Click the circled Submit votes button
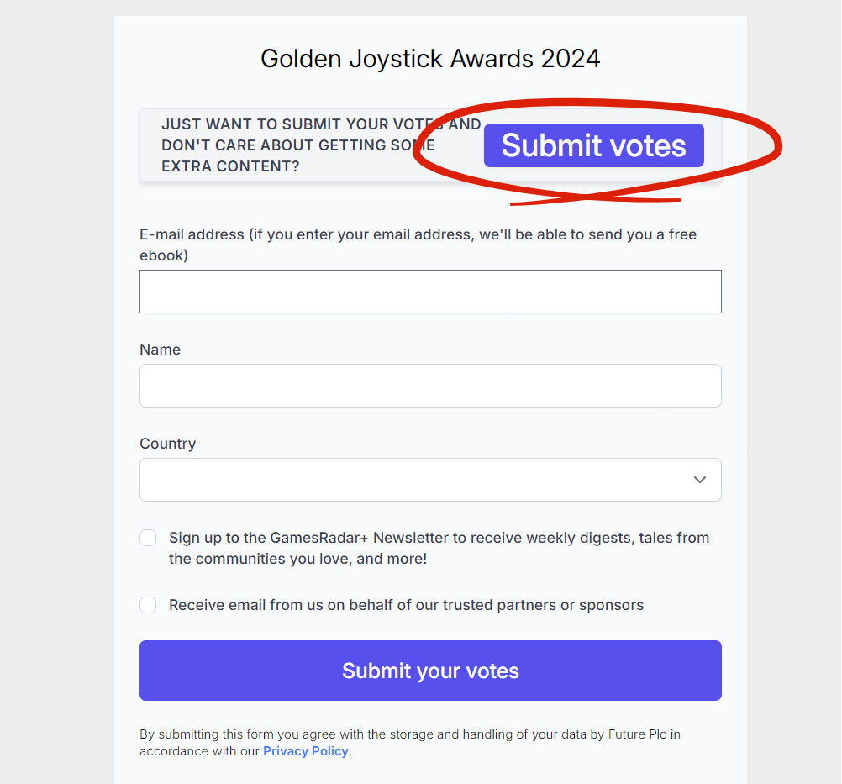This screenshot has width=842, height=784. (x=593, y=145)
